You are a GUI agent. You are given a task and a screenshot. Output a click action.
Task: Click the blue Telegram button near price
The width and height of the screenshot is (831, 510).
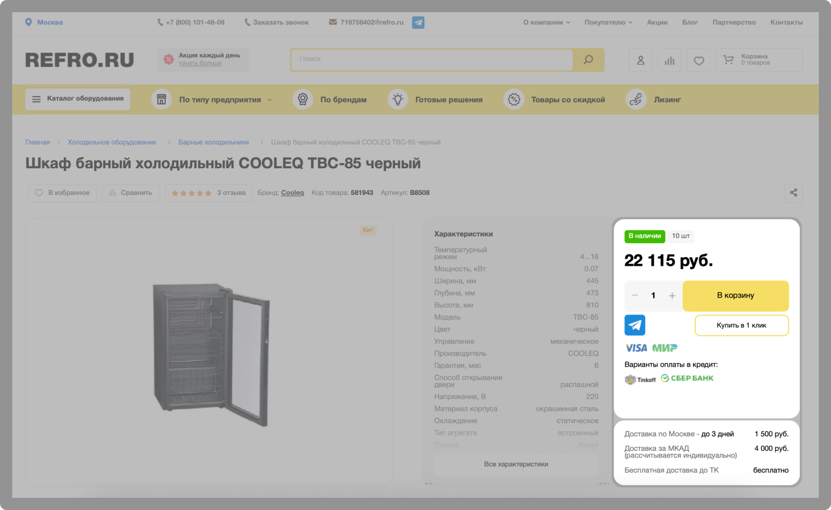pos(635,325)
